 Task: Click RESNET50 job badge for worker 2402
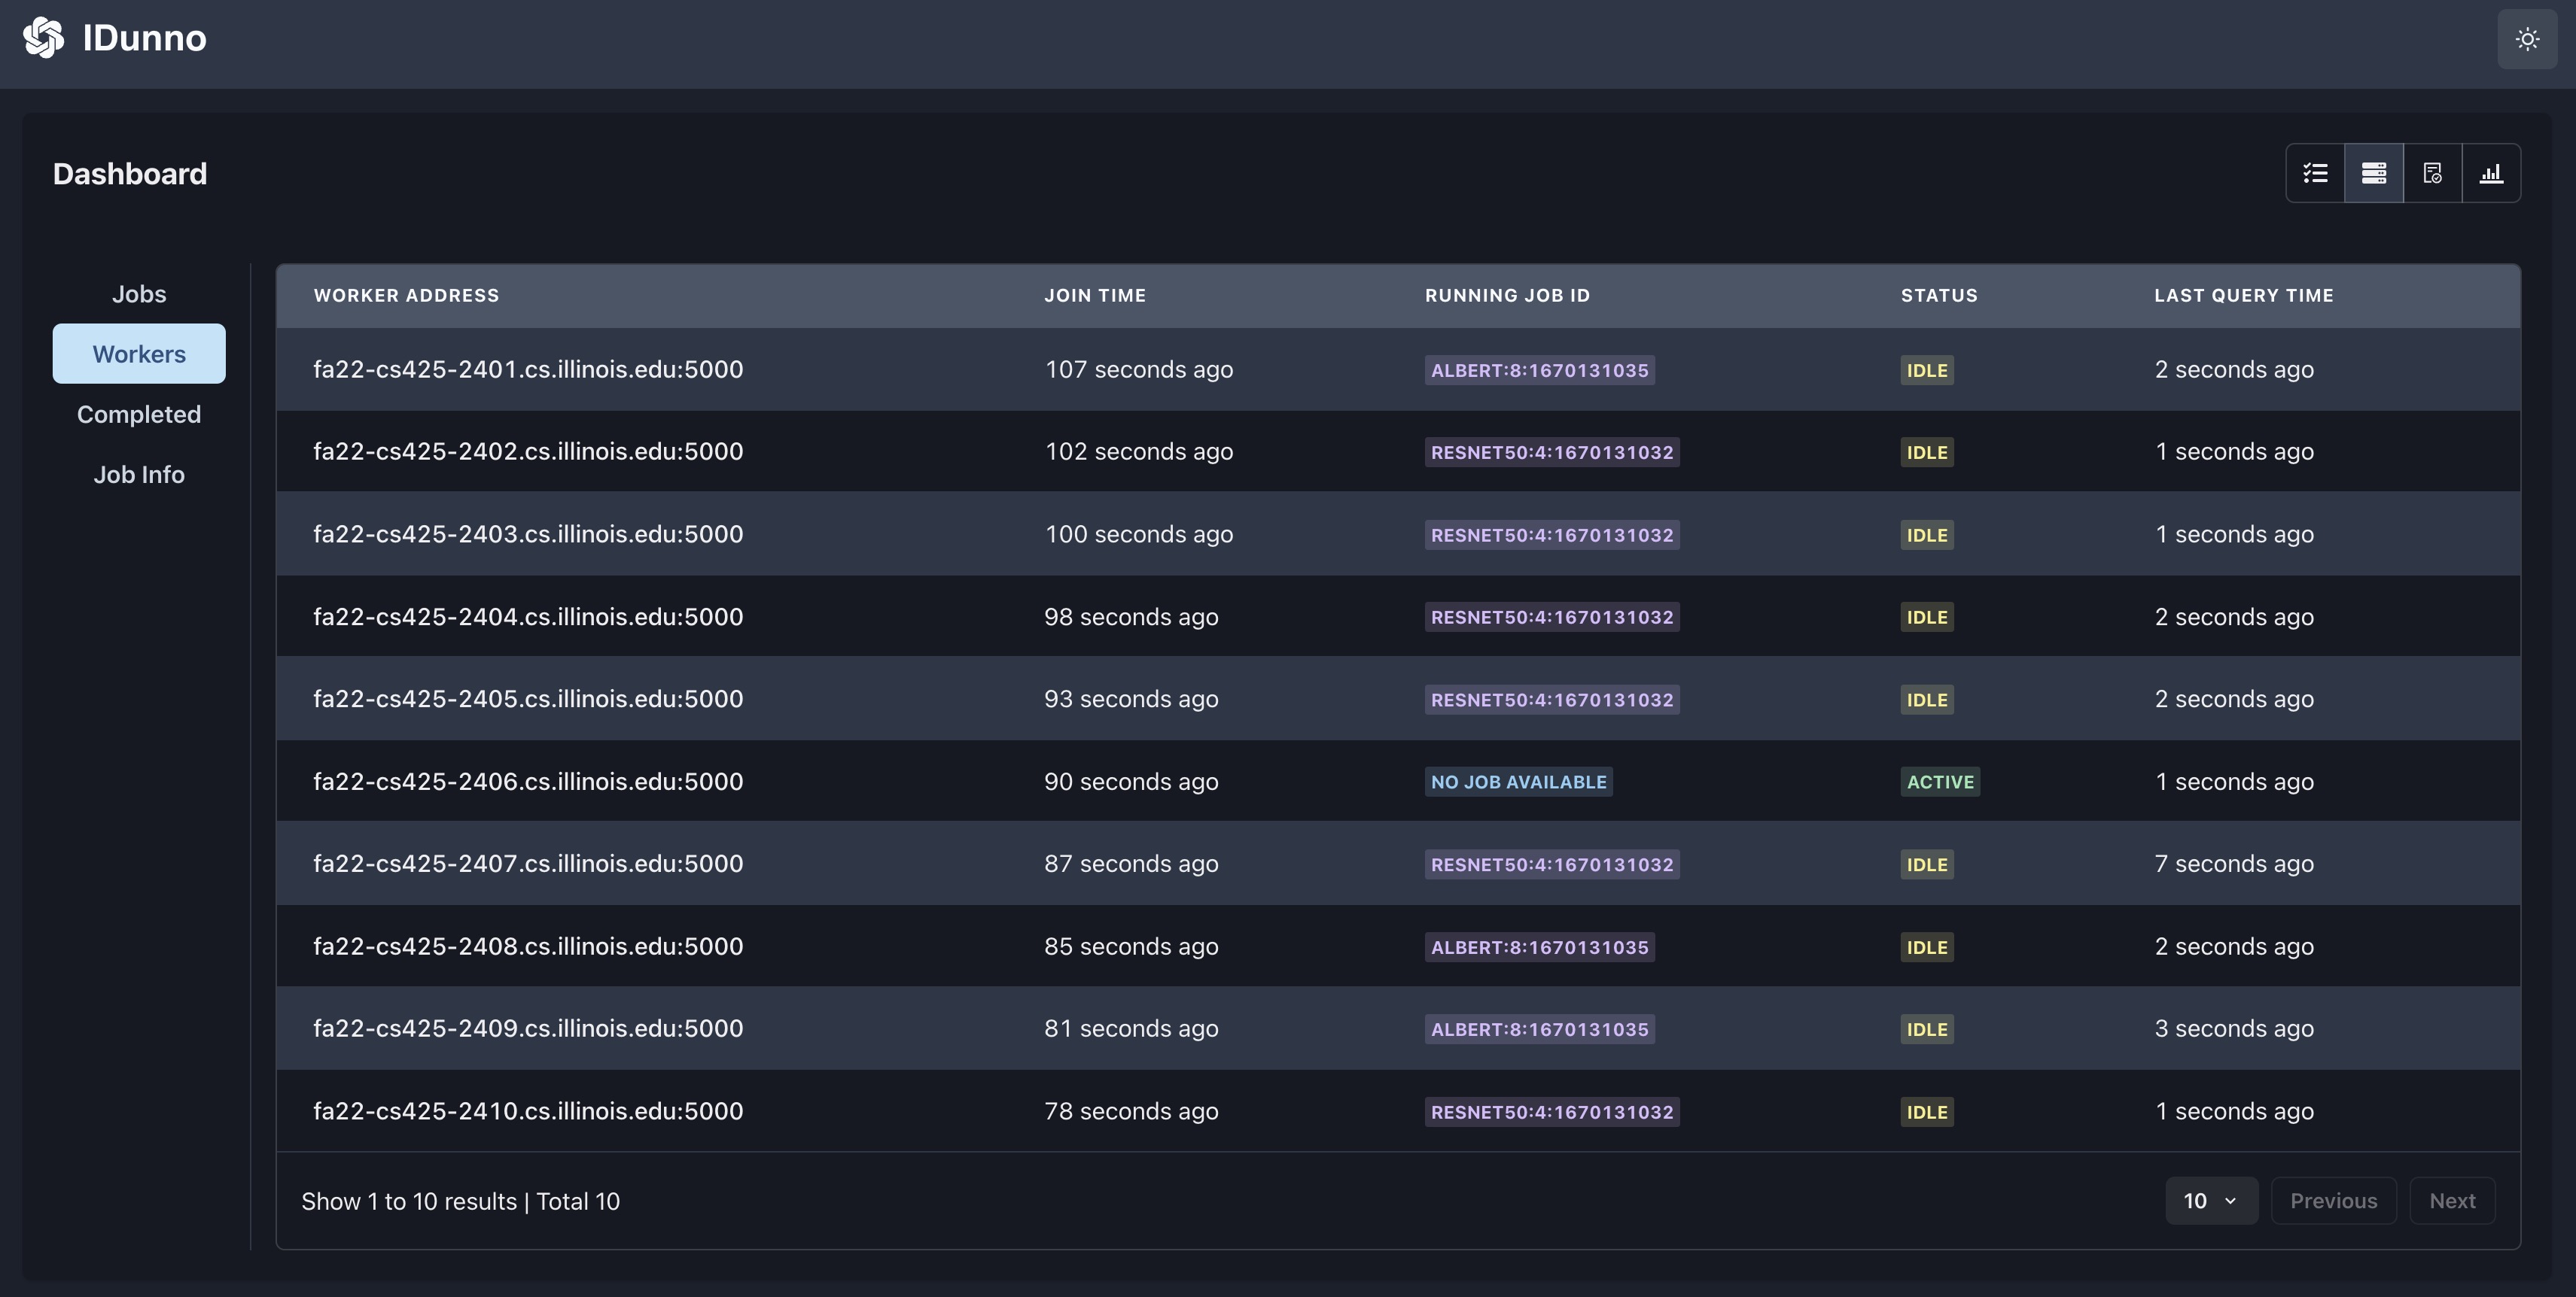1551,453
